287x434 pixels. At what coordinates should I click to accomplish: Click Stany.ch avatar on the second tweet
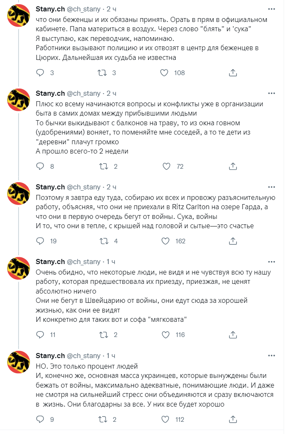coord(19,99)
